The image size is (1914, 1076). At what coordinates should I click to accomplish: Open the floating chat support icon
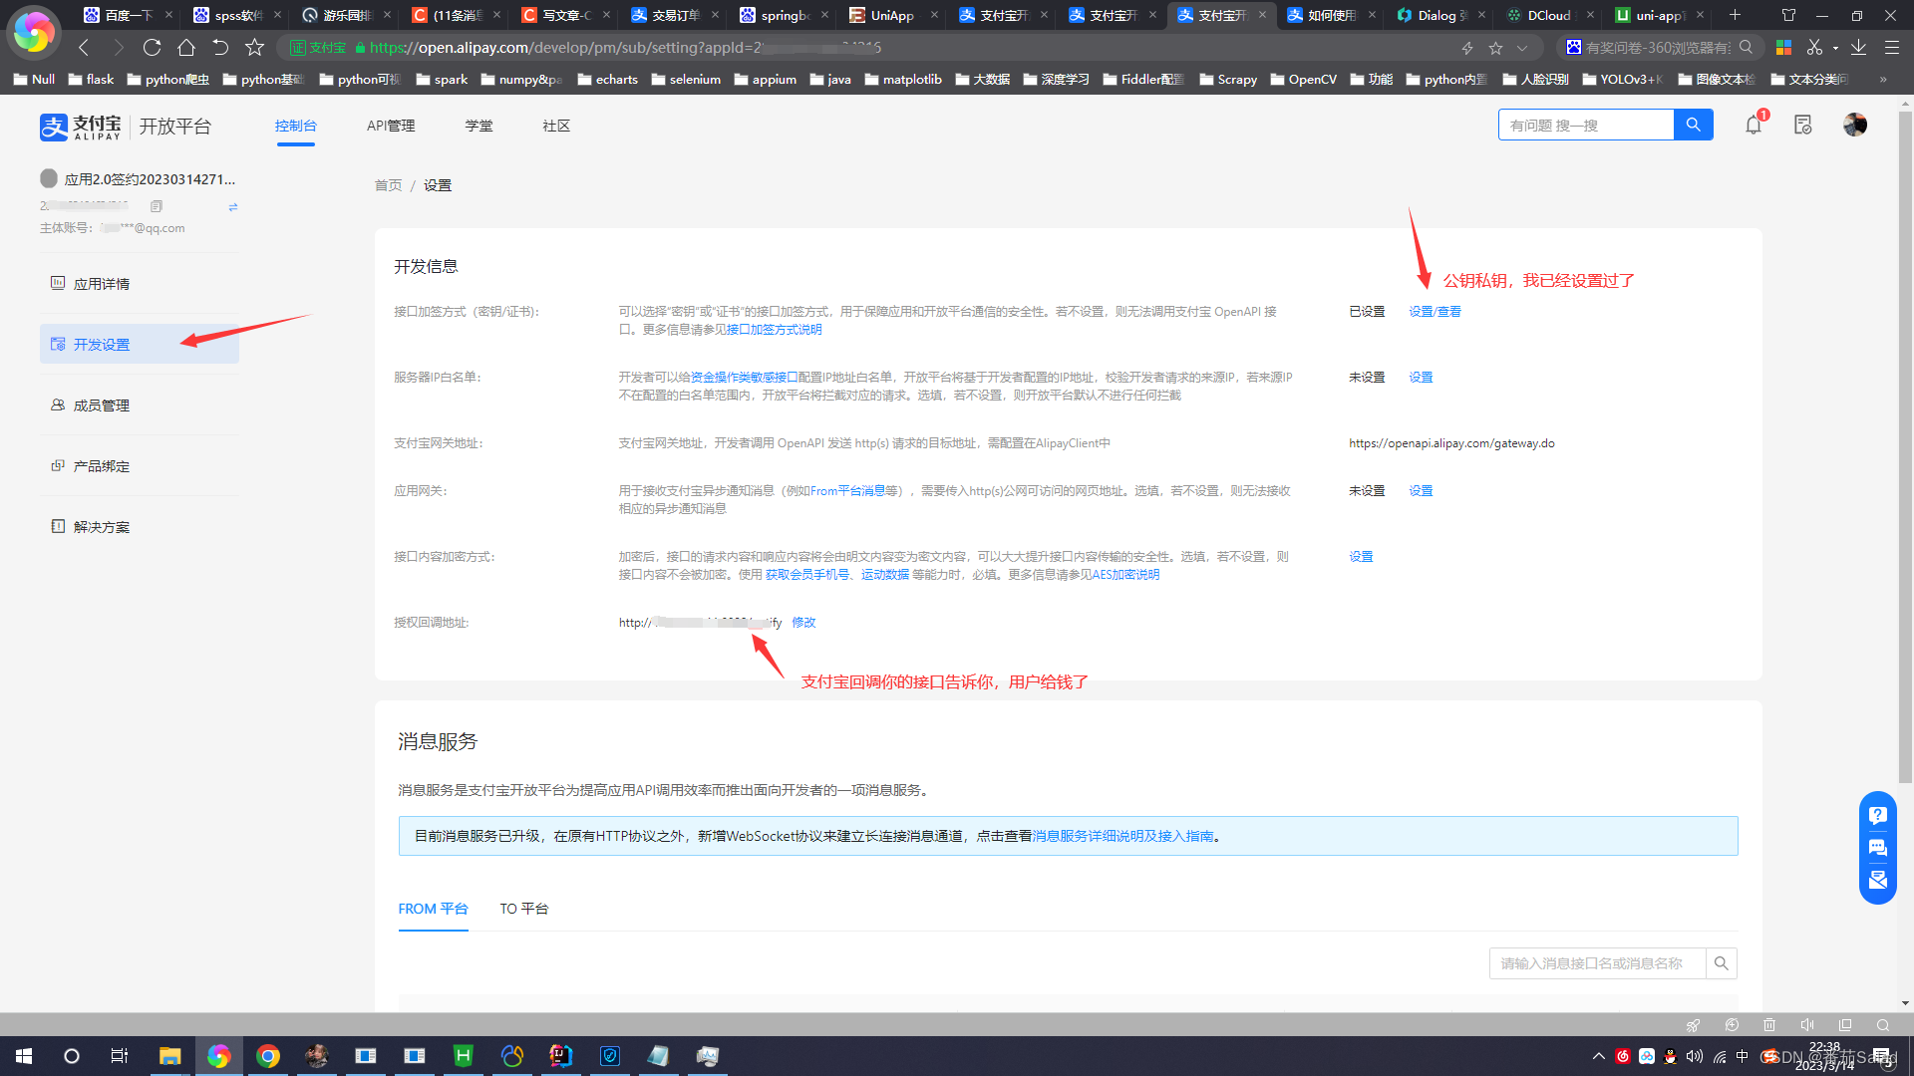tap(1878, 848)
